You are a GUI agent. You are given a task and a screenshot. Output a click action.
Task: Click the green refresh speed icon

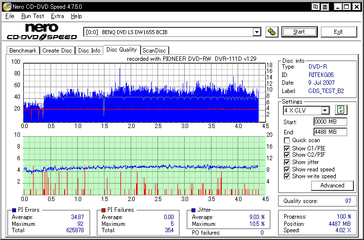click(341, 110)
